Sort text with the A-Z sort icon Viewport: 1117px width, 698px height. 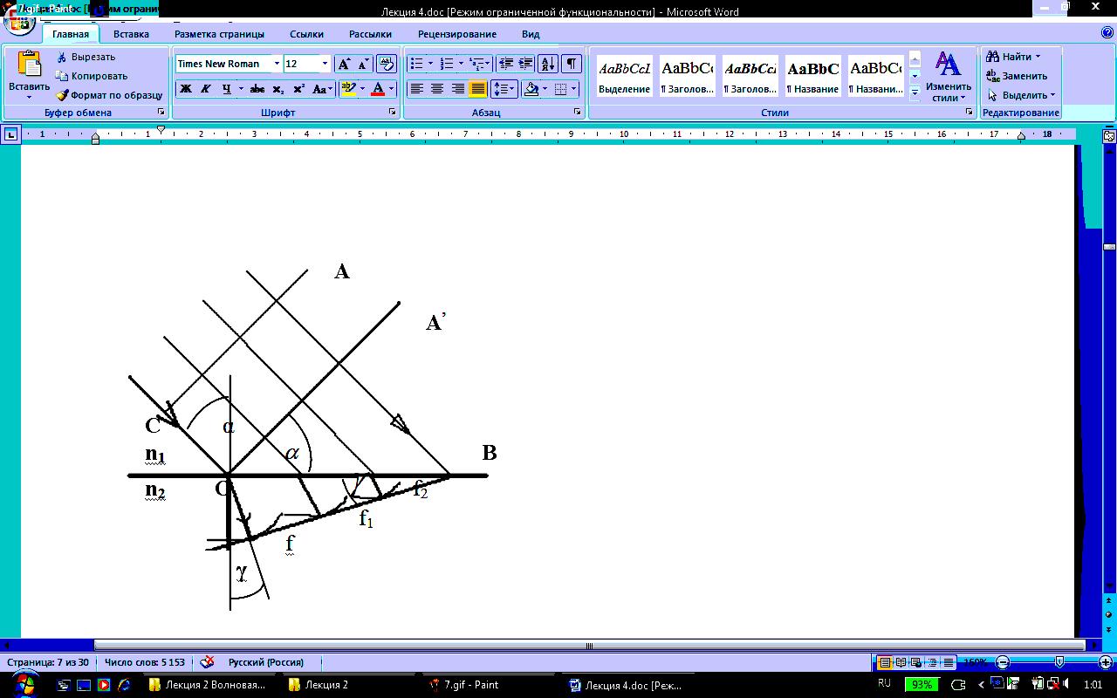(x=548, y=64)
